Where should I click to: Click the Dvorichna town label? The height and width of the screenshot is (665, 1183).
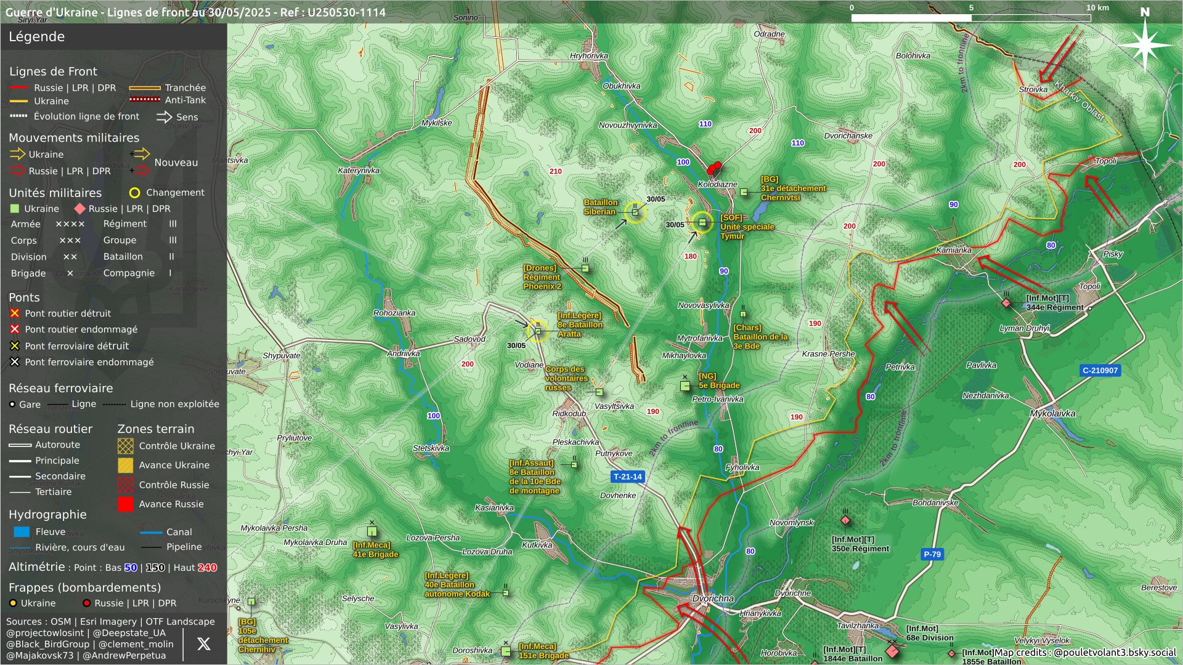pos(713,598)
